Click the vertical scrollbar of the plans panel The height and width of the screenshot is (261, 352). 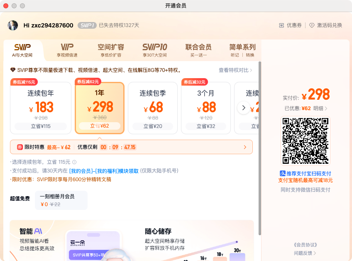point(260,148)
